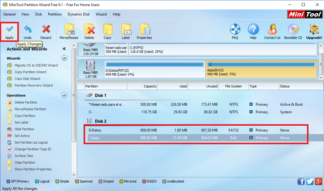Screen dimensions: 324x191
Task: Choose Set Partition as Logical
Action: click(27, 142)
